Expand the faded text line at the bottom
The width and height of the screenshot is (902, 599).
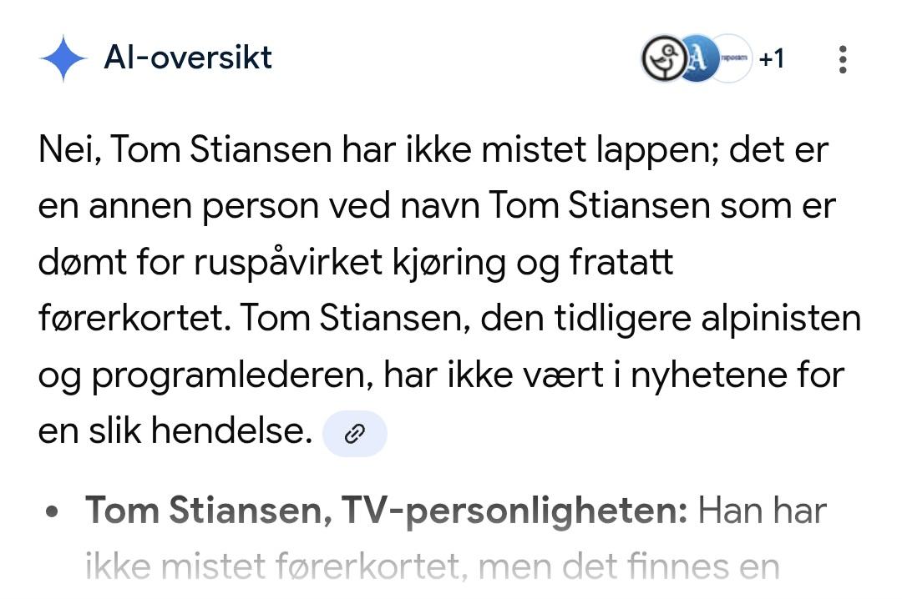(432, 567)
